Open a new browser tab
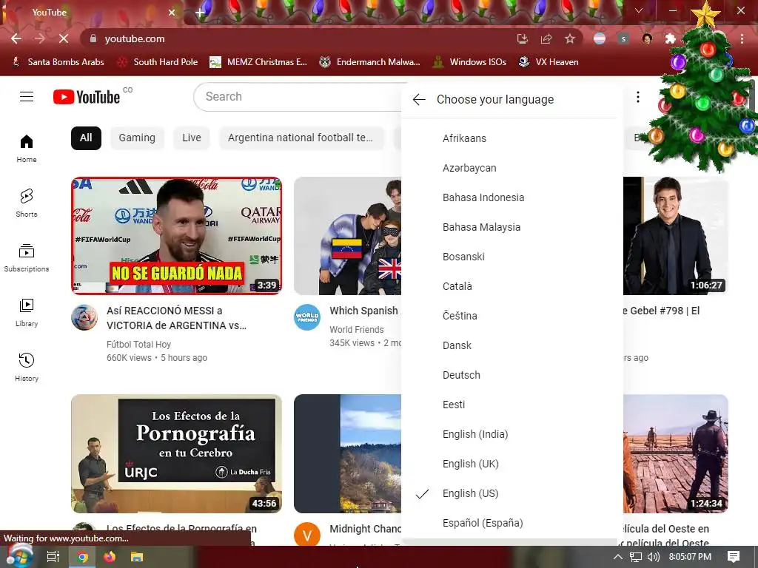This screenshot has height=568, width=758. [x=200, y=13]
